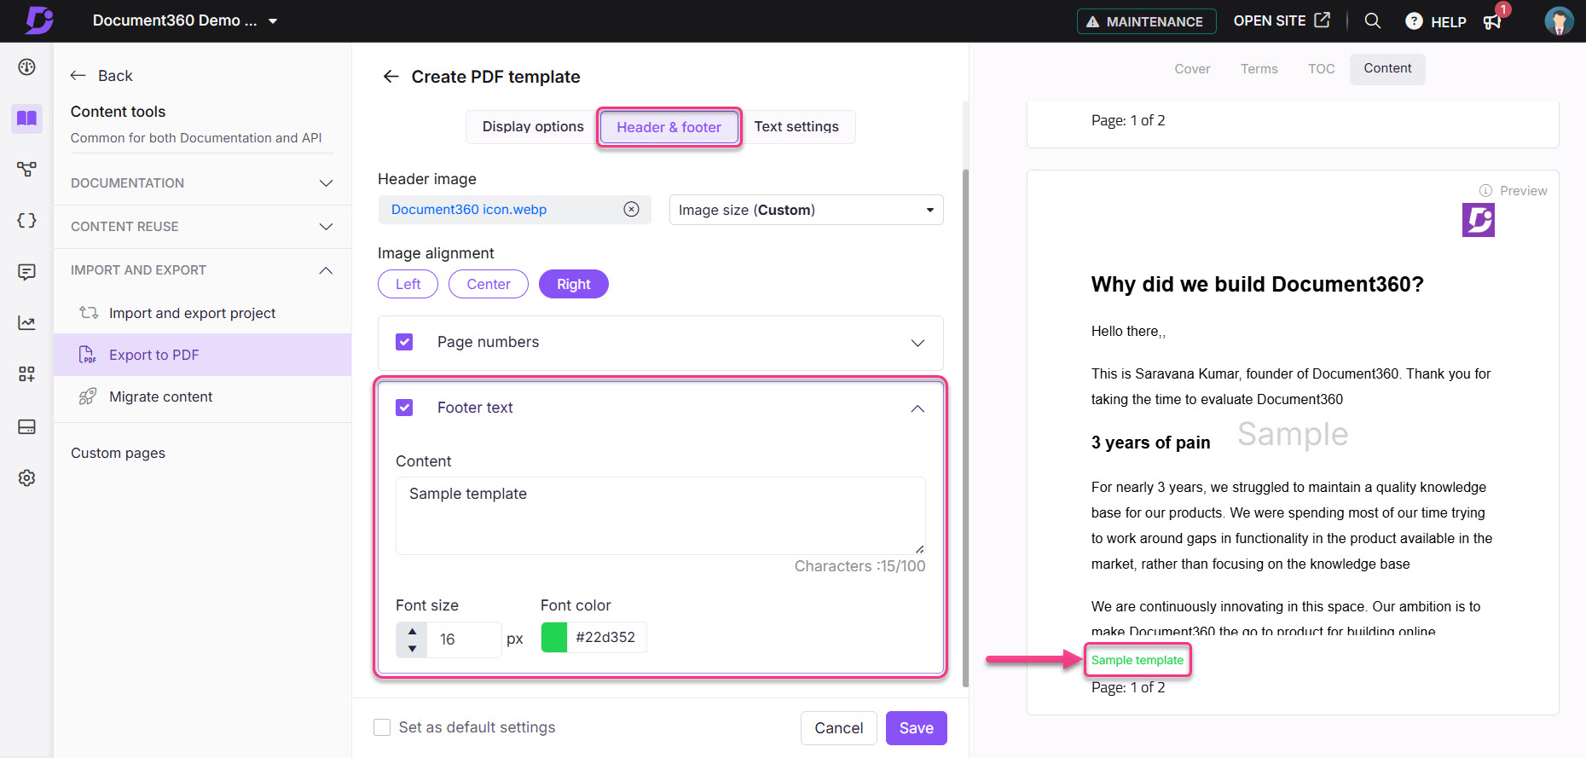1586x758 pixels.
Task: Open the Documentation book icon in sidebar
Action: tap(27, 118)
